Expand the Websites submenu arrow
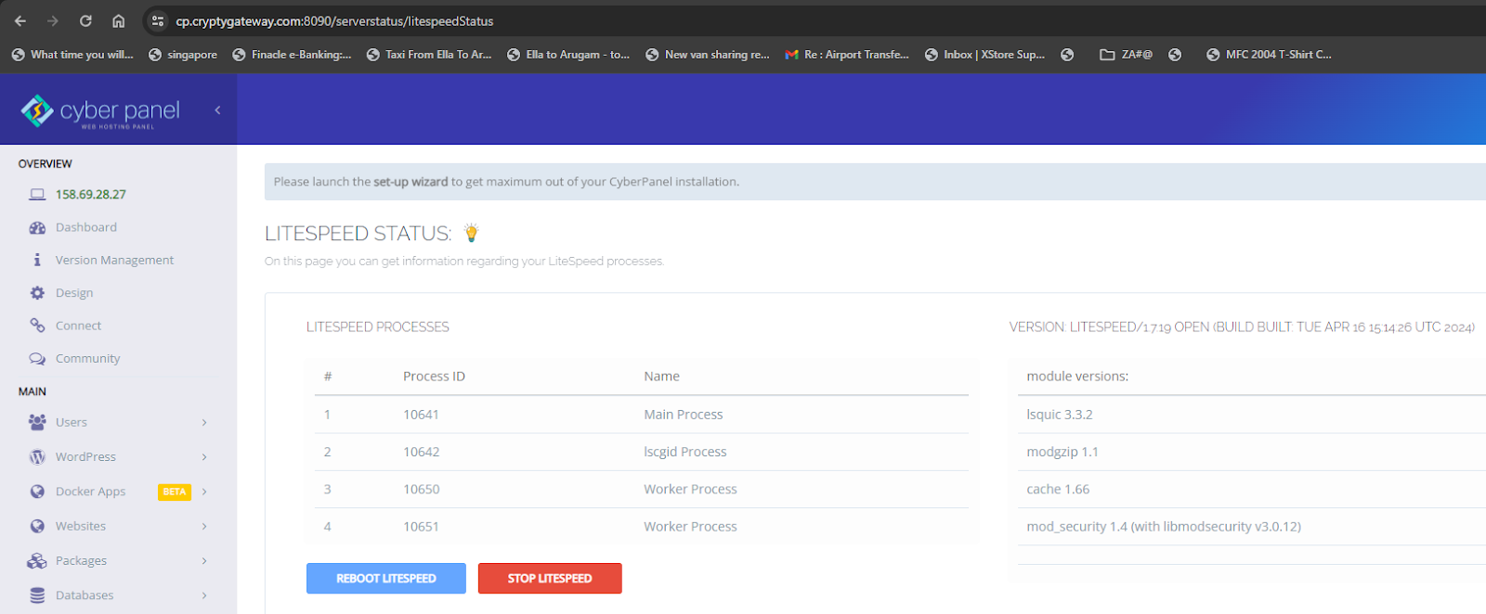The width and height of the screenshot is (1486, 614). click(204, 527)
